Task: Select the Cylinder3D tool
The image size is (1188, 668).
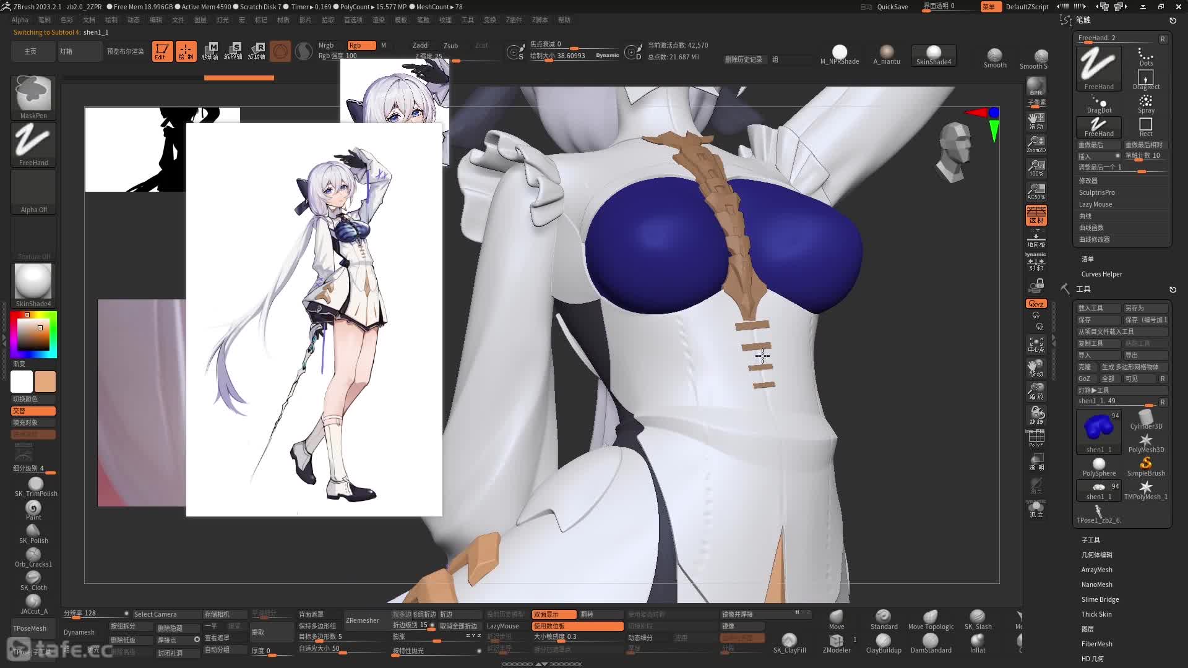Action: coord(1146,419)
